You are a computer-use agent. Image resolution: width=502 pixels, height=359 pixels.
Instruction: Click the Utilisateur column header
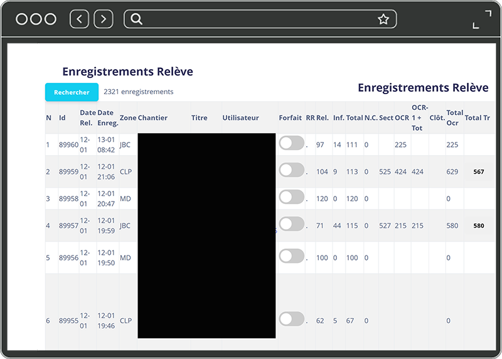pyautogui.click(x=241, y=118)
